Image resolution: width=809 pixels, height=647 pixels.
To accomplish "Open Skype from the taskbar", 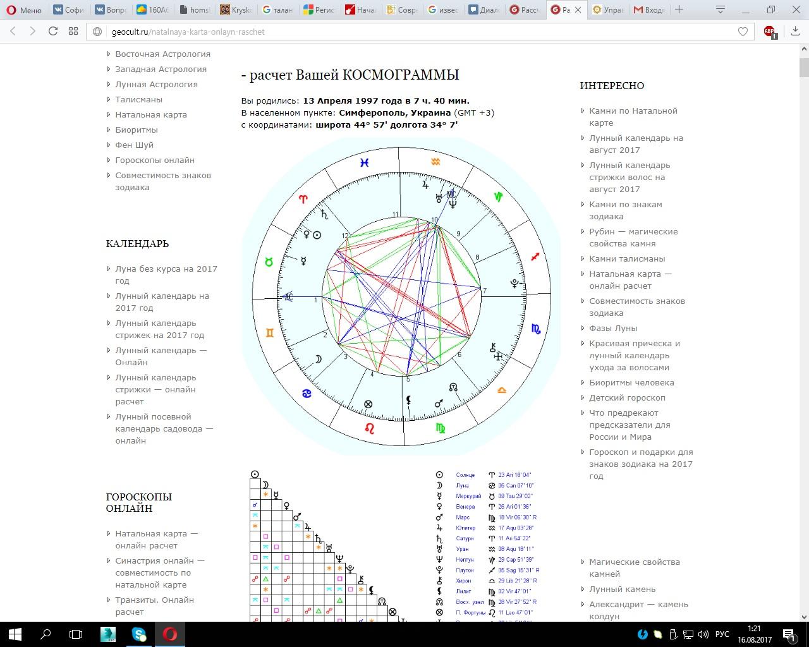I will (139, 634).
